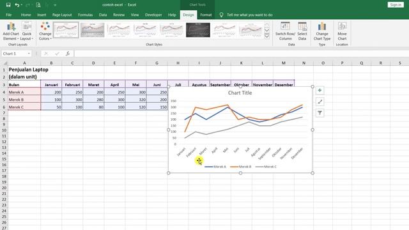Viewport: 409px width, 230px height.
Task: Open the Change Colors palette
Action: pos(45,31)
